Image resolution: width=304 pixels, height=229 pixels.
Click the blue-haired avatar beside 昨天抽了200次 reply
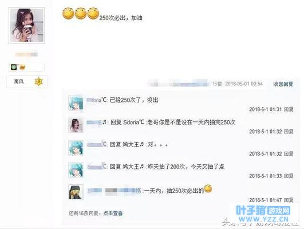click(76, 170)
